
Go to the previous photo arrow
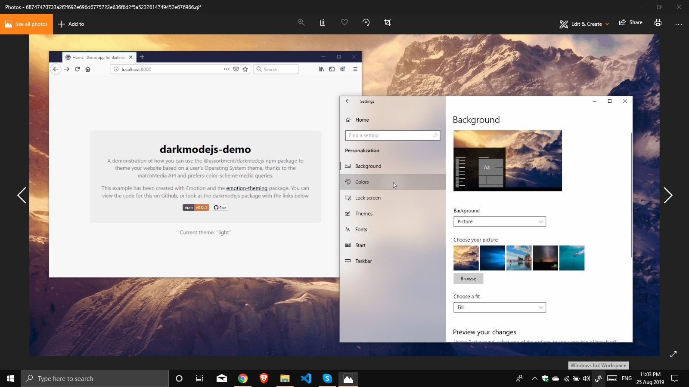[x=22, y=195]
